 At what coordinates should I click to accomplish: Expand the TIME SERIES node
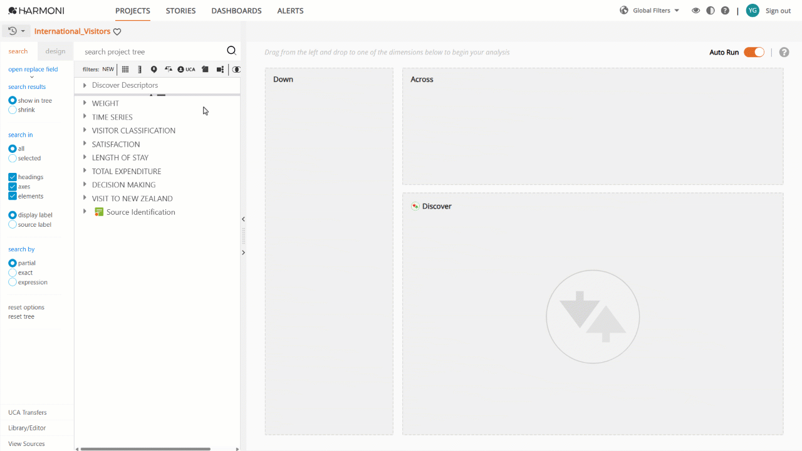[x=85, y=117]
